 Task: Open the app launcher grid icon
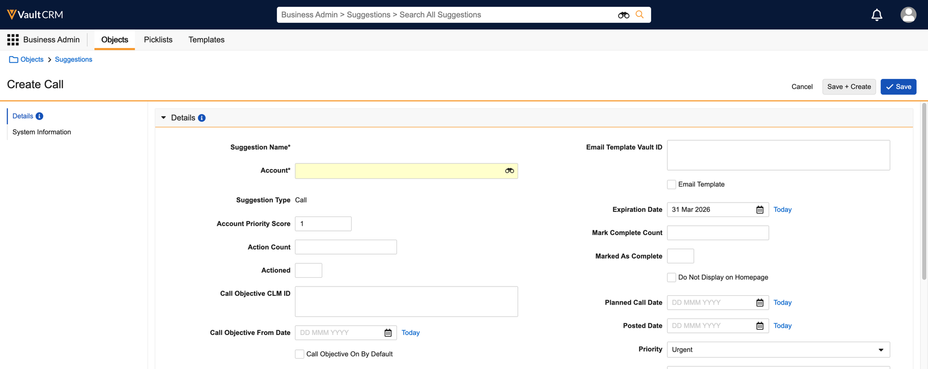[x=13, y=40]
